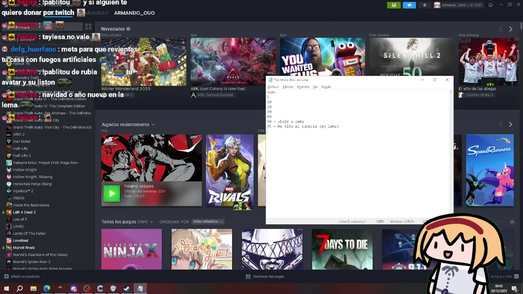
Task: Select Marvel's Guardians of the Galaxy
Action: click(40, 254)
